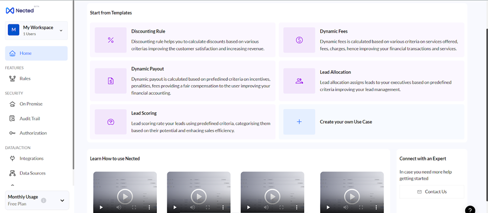
Task: Select the Dynamic Fees template title
Action: [x=334, y=32]
